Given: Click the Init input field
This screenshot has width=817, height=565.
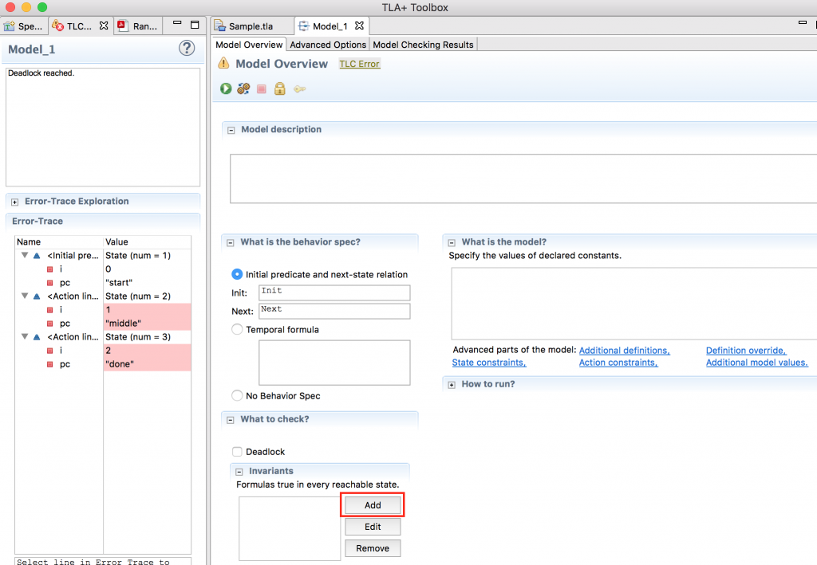Looking at the screenshot, I should click(x=334, y=292).
